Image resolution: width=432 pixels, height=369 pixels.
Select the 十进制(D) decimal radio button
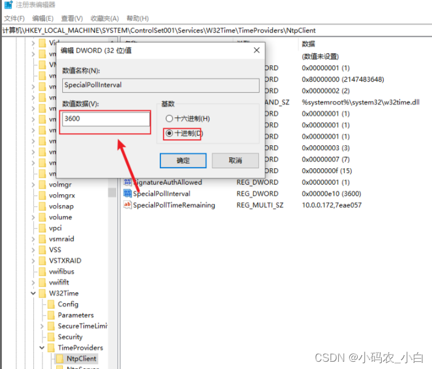tap(169, 134)
